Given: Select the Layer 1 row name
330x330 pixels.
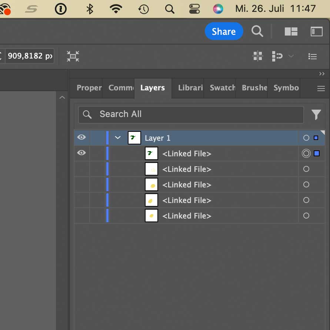Looking at the screenshot, I should click(x=157, y=138).
